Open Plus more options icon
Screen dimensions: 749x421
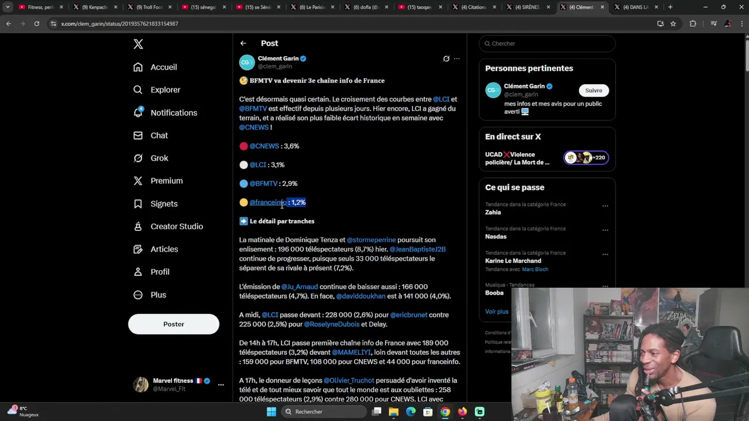[138, 295]
